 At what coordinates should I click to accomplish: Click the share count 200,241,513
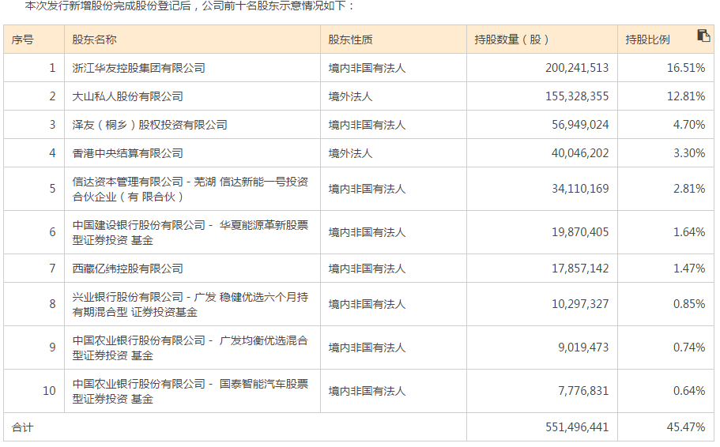tap(577, 68)
